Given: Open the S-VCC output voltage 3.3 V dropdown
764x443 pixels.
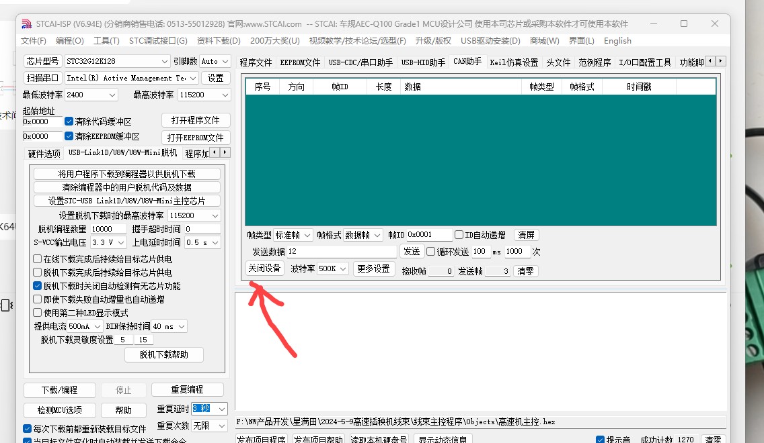Looking at the screenshot, I should pos(109,242).
